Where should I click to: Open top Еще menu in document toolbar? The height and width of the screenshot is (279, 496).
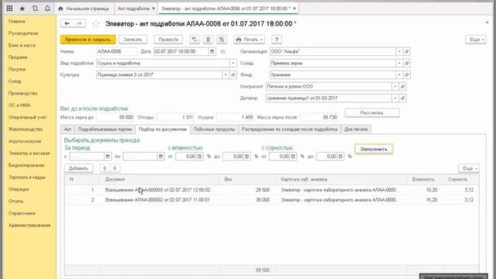tap(476, 40)
